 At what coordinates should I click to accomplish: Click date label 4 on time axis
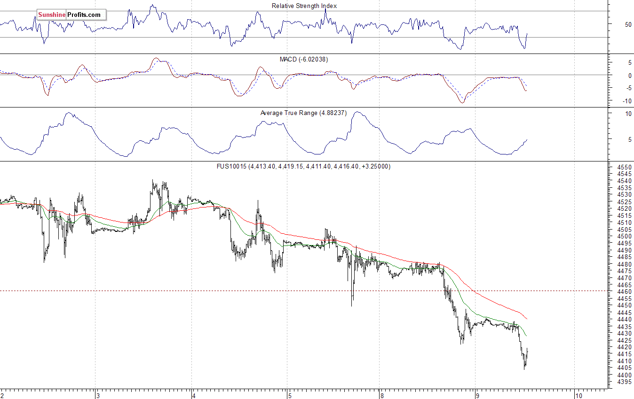(x=194, y=395)
